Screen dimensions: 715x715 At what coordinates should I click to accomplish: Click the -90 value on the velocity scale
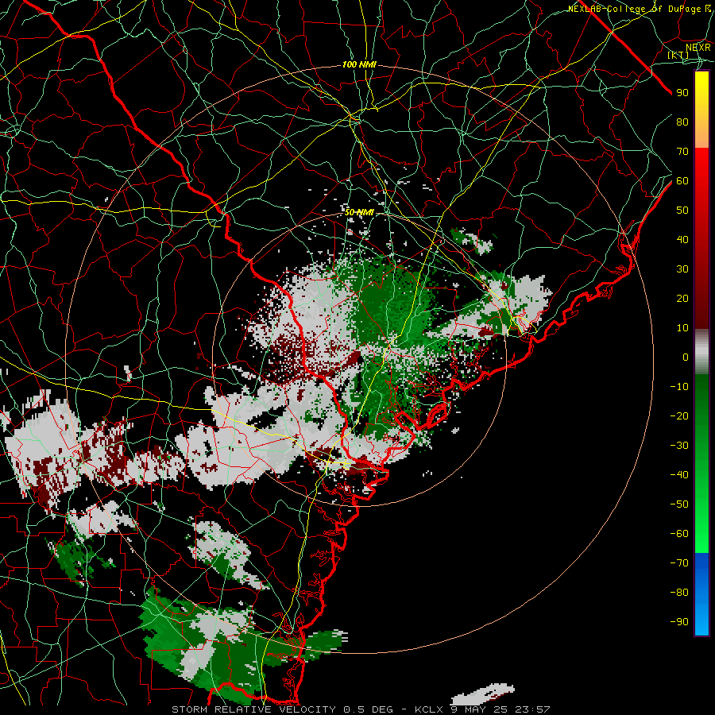click(679, 621)
